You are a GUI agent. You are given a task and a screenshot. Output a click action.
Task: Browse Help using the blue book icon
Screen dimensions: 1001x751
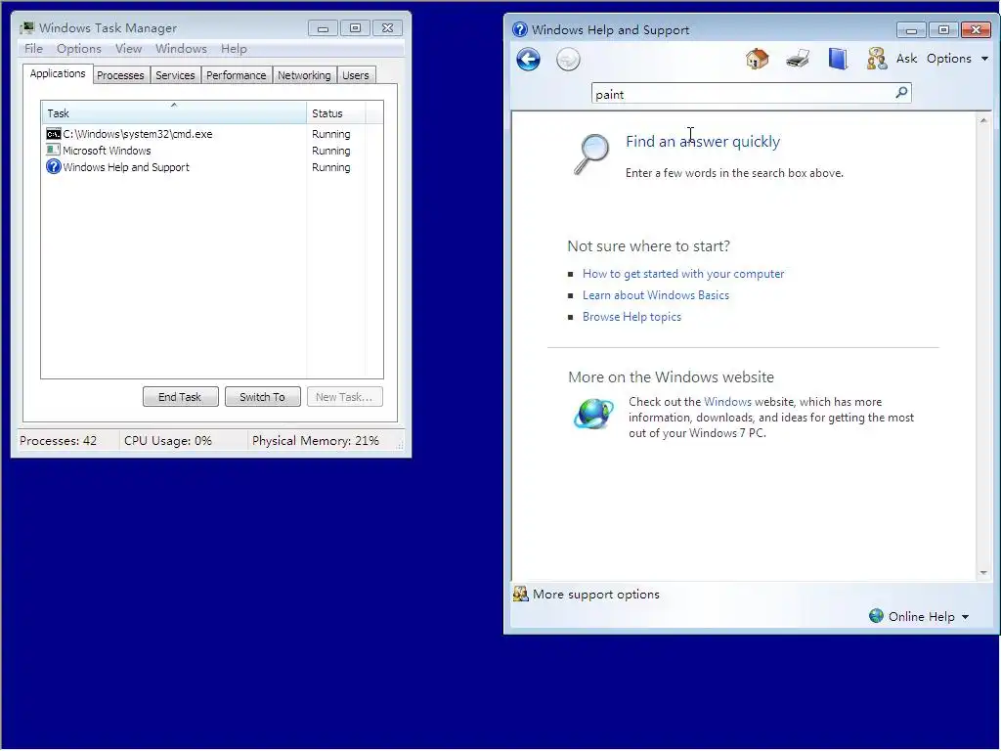(x=838, y=59)
